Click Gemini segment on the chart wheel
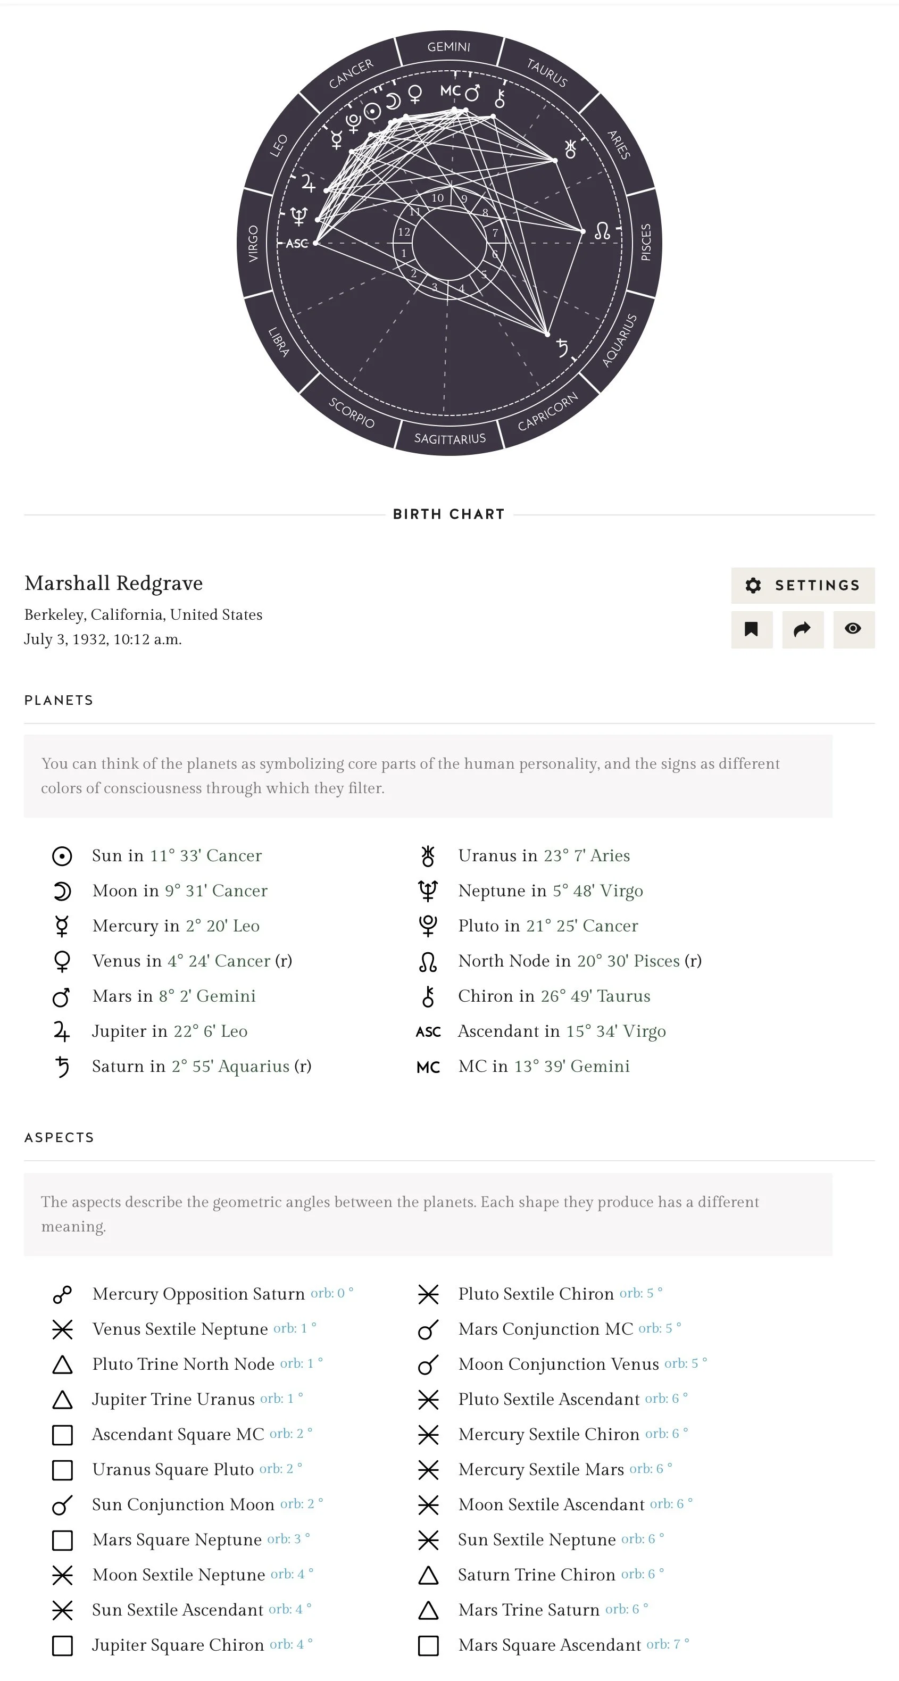This screenshot has height=1681, width=899. (x=449, y=47)
